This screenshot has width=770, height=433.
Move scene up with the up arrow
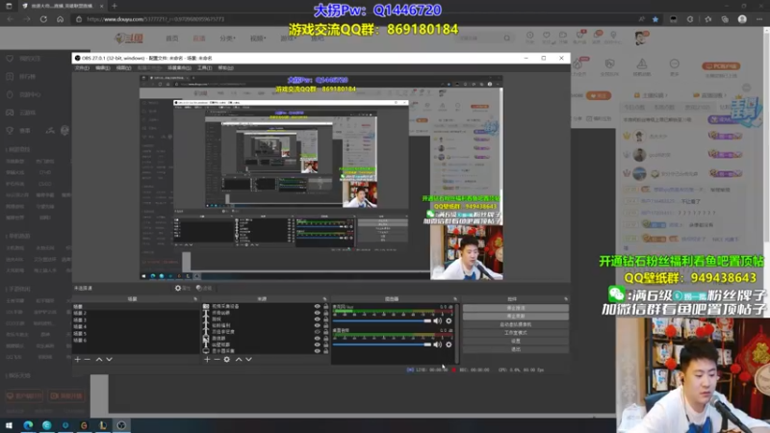(99, 359)
